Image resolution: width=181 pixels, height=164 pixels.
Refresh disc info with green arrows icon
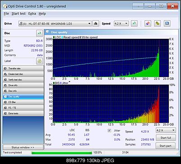(40, 33)
